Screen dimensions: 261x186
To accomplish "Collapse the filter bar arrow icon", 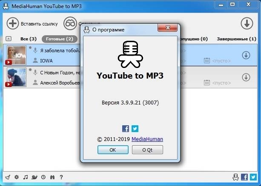I will click(9, 39).
